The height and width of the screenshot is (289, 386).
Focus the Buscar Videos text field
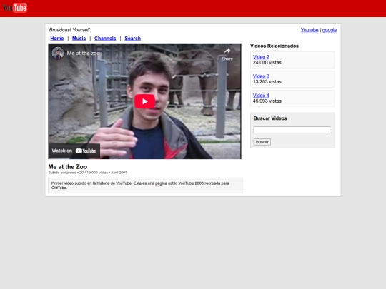[292, 130]
